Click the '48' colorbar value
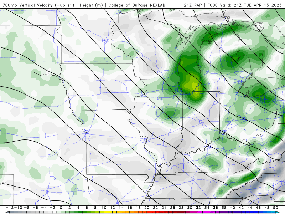This screenshot has height=214, width=285. [267, 208]
